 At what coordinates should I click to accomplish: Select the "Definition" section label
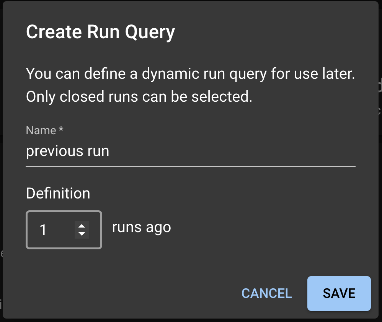[x=58, y=194]
